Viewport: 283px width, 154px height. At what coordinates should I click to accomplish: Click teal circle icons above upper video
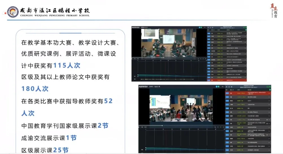coord(200,28)
